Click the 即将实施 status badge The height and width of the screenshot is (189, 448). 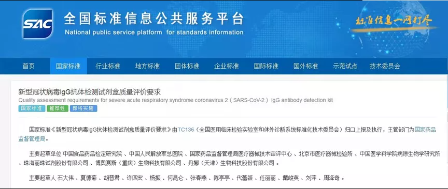click(83, 108)
